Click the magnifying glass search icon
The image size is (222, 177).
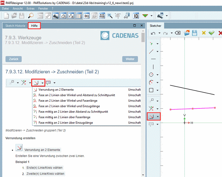31,16
